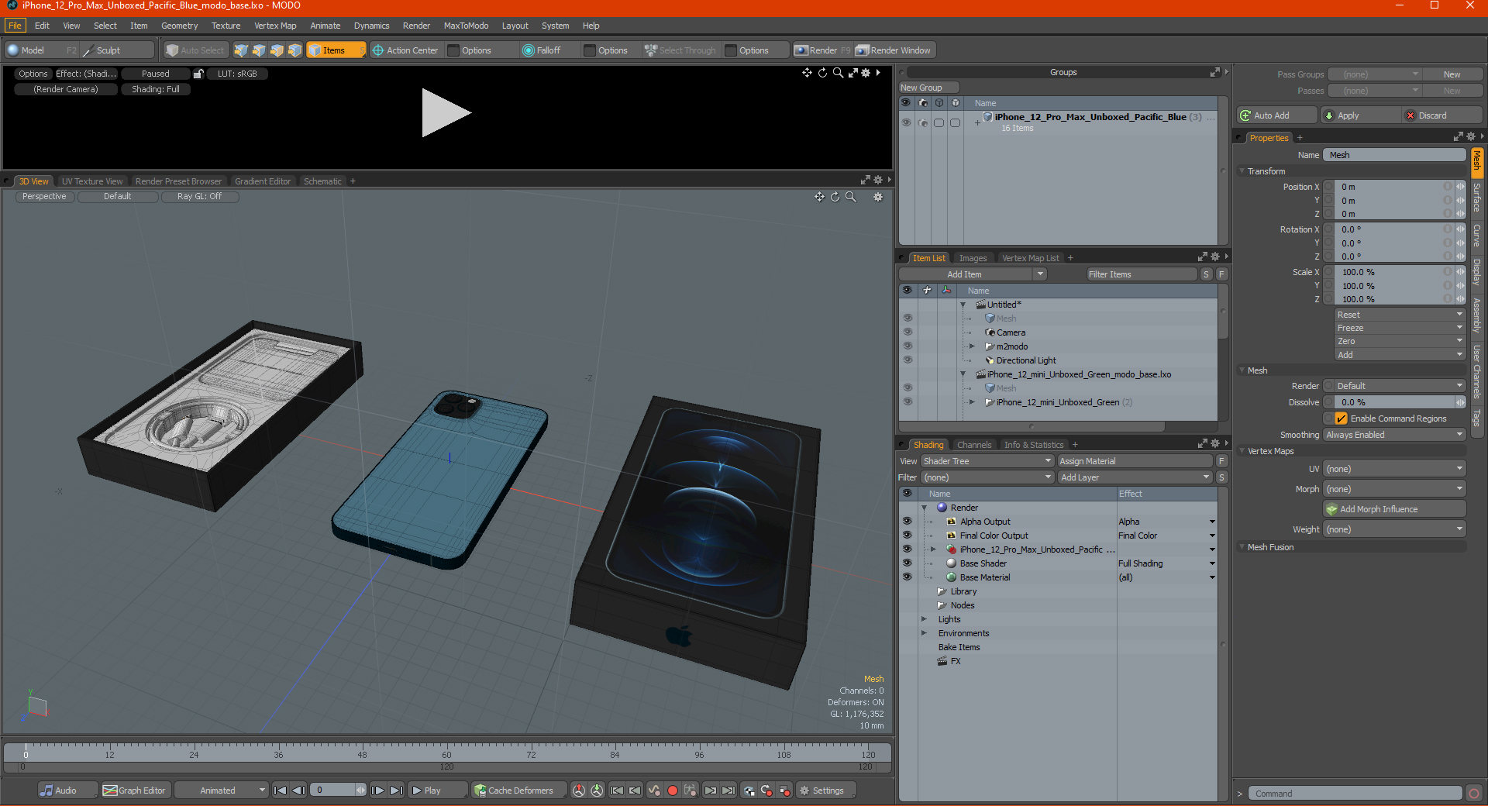Expand the Lights node
This screenshot has height=806, width=1488.
pyautogui.click(x=925, y=619)
